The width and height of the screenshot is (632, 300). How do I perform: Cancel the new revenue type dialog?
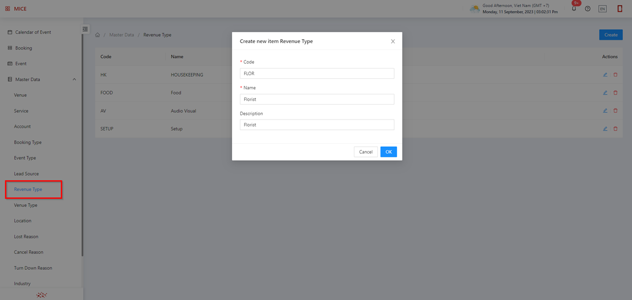tap(366, 152)
